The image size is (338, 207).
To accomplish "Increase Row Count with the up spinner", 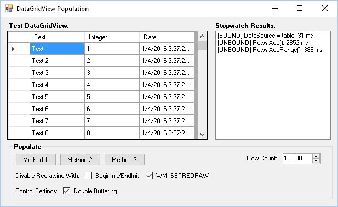I will pyautogui.click(x=316, y=157).
